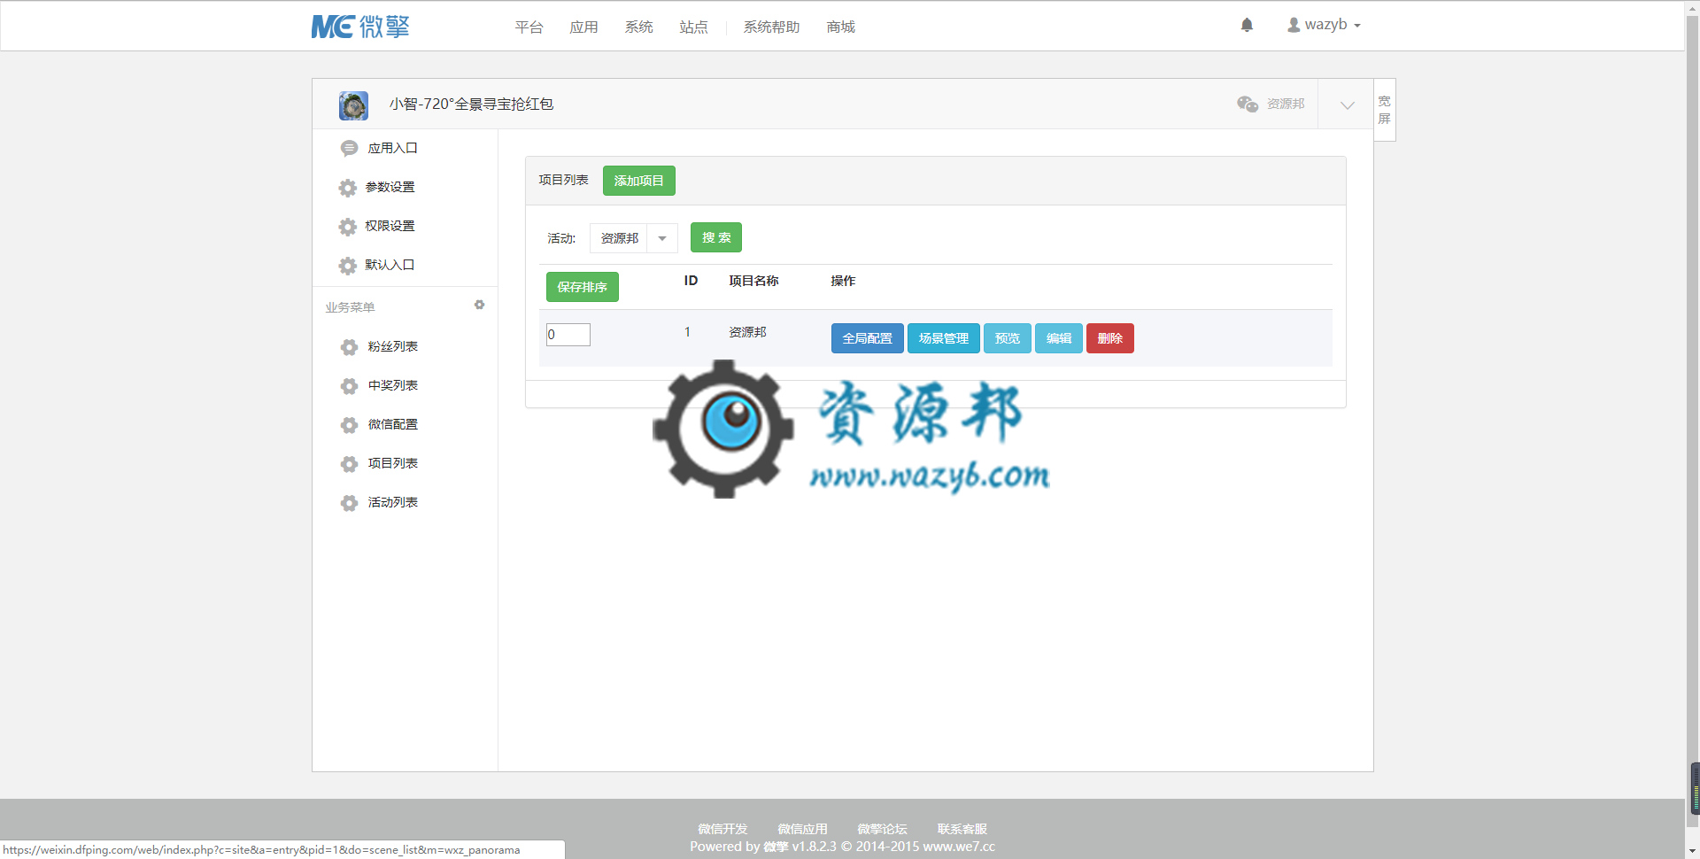Click the notification bell icon
Image resolution: width=1700 pixels, height=859 pixels.
pos(1247,25)
